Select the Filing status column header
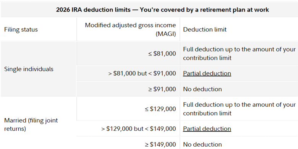 click(21, 29)
